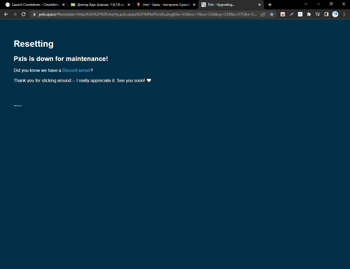This screenshot has height=269, width=350.
Task: Close the Pxls - Upgrading tab
Action: 259,5
